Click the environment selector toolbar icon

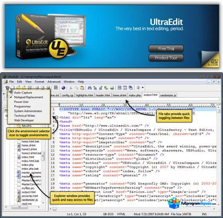point(7,87)
